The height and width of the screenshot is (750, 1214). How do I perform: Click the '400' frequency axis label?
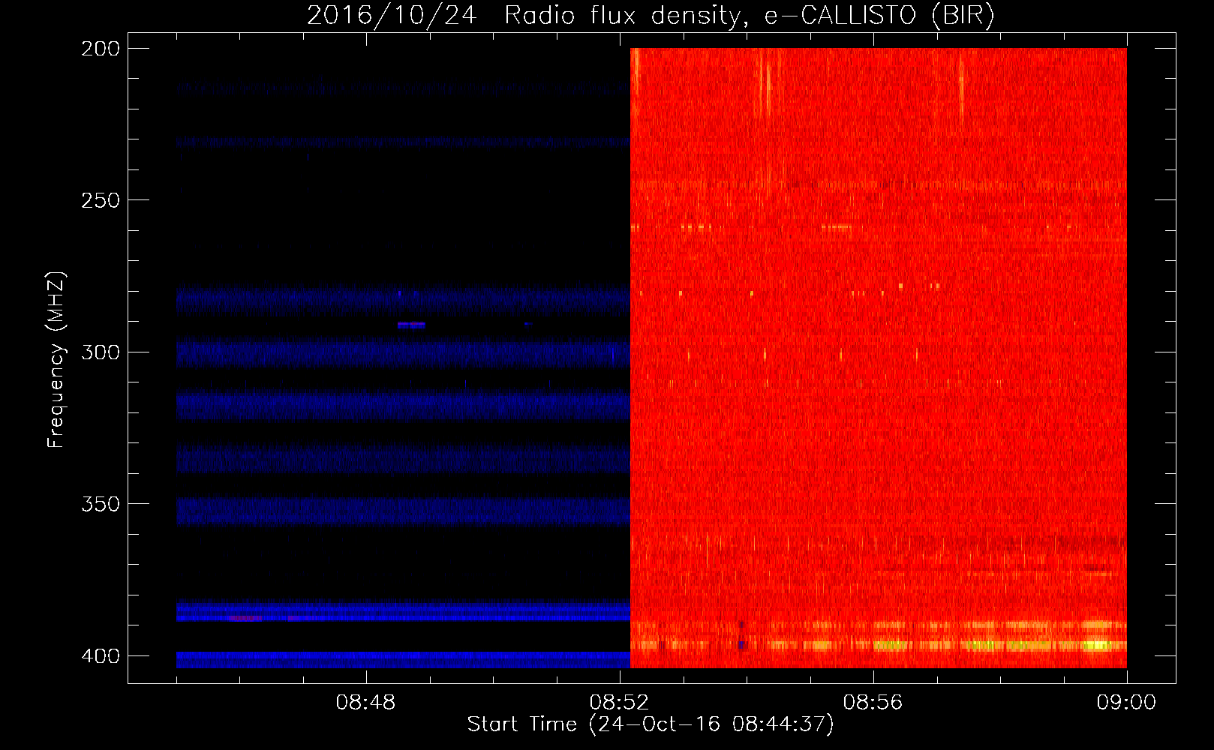tap(100, 656)
